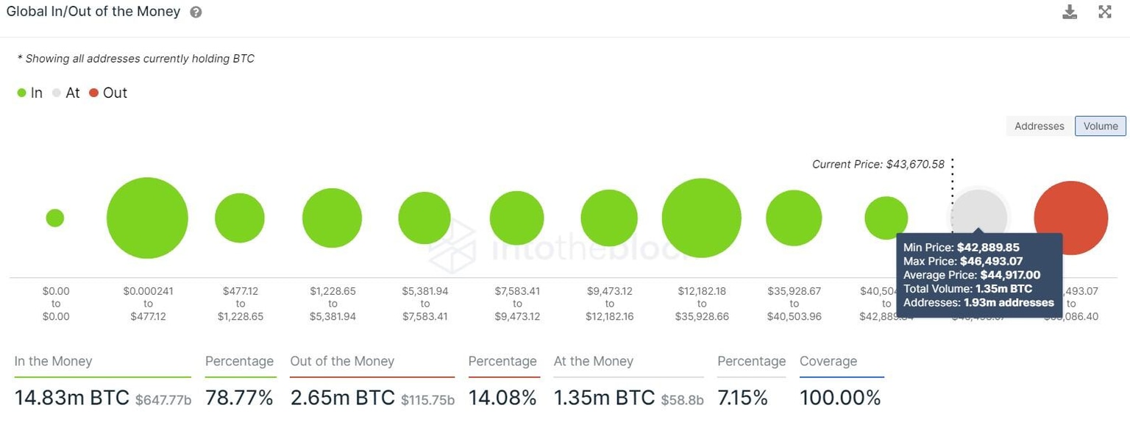Click the $477.12 to $1,228.65 bubble
This screenshot has width=1130, height=433.
click(x=240, y=218)
